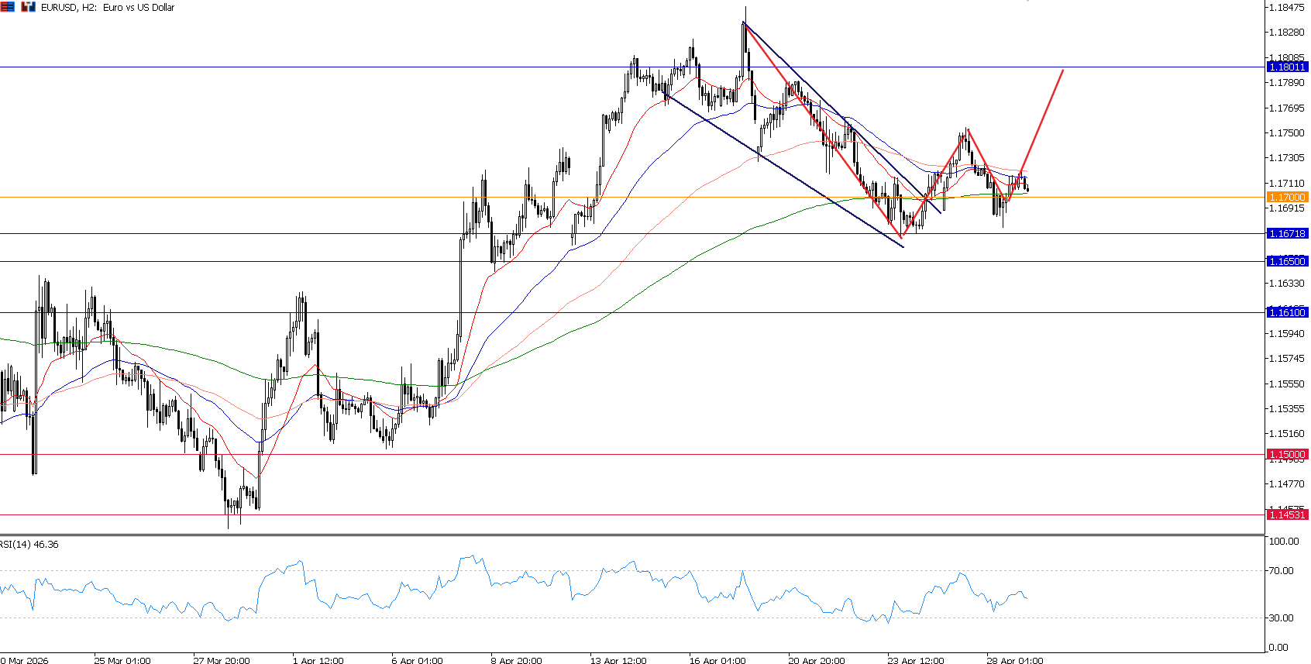Click the red-blue bars icon beside EURUSD title
This screenshot has height=664, width=1311.
pyautogui.click(x=28, y=7)
